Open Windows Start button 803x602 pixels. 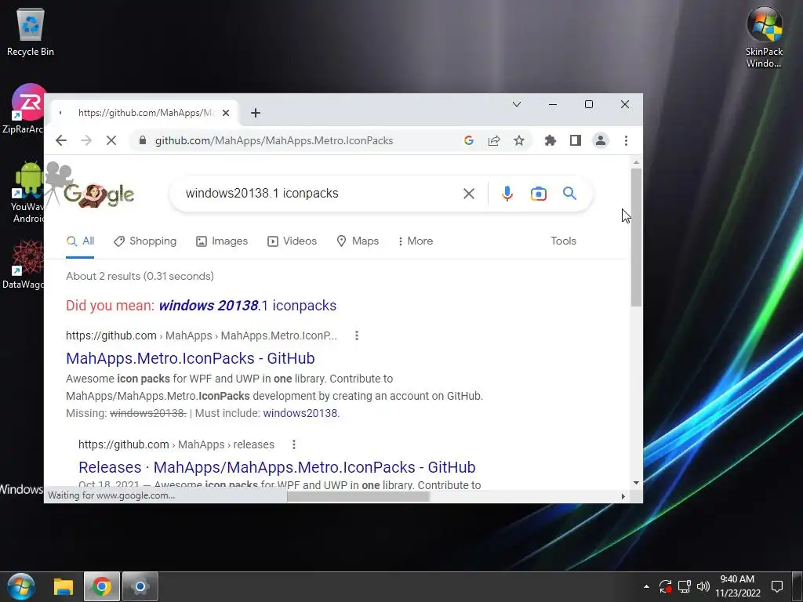tap(21, 586)
